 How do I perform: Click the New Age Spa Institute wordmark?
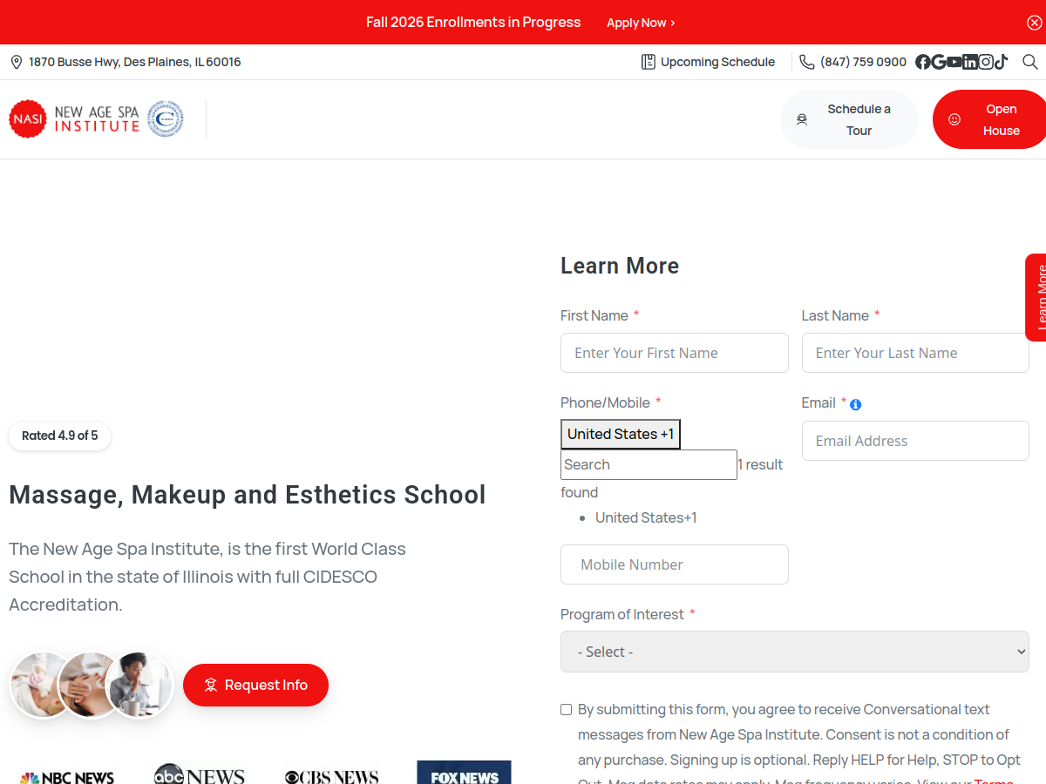97,118
